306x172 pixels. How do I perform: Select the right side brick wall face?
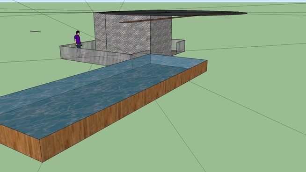[161, 36]
